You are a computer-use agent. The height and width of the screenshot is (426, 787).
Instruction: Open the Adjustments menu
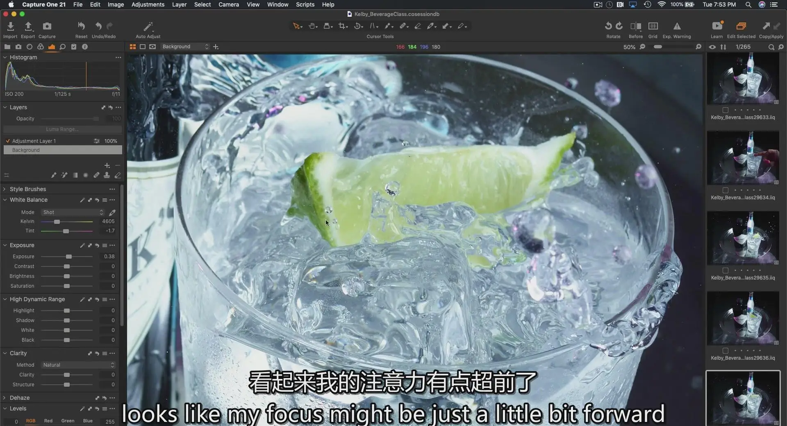[x=148, y=5]
